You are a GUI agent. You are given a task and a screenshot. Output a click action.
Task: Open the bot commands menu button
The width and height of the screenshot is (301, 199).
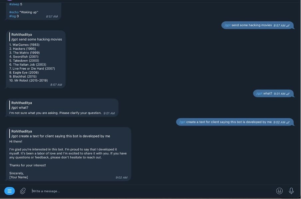9,191
